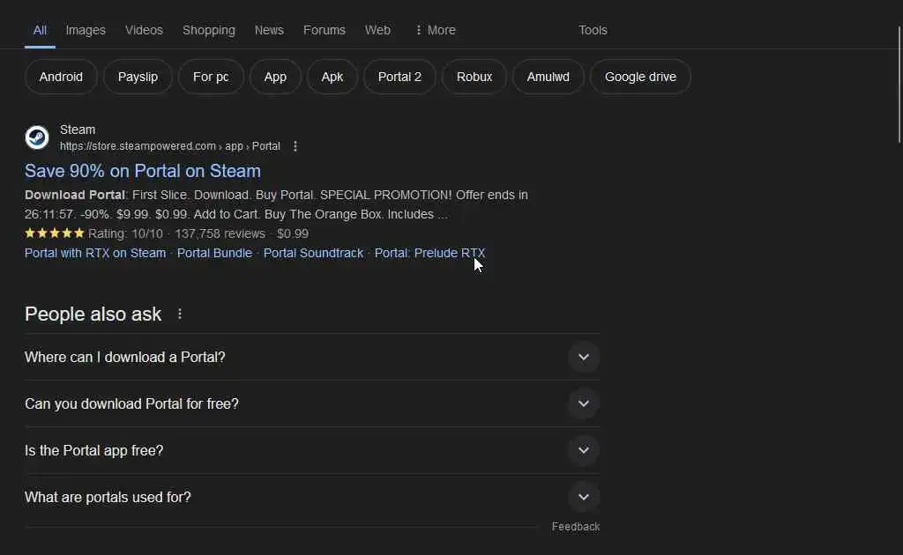Open the Portal with RTX on Steam link

click(x=95, y=253)
